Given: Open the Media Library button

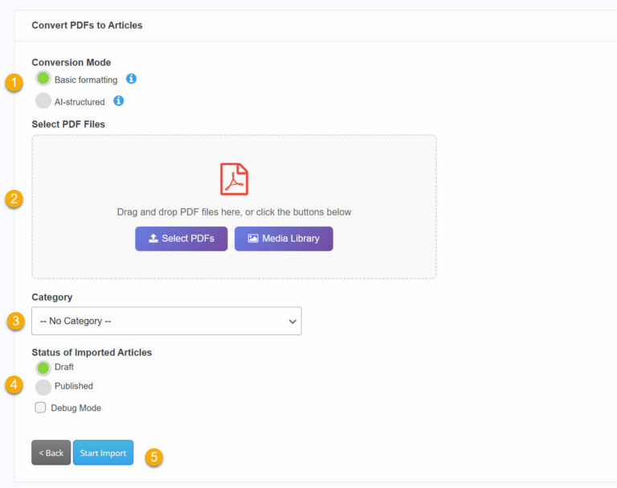Looking at the screenshot, I should tap(284, 239).
